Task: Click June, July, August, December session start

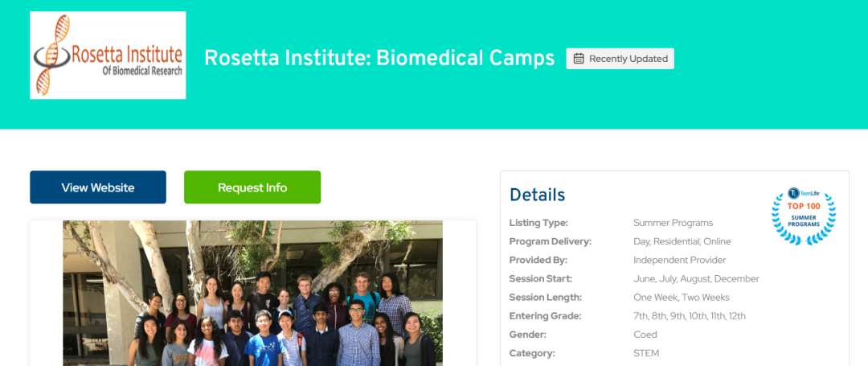Action: tap(696, 278)
